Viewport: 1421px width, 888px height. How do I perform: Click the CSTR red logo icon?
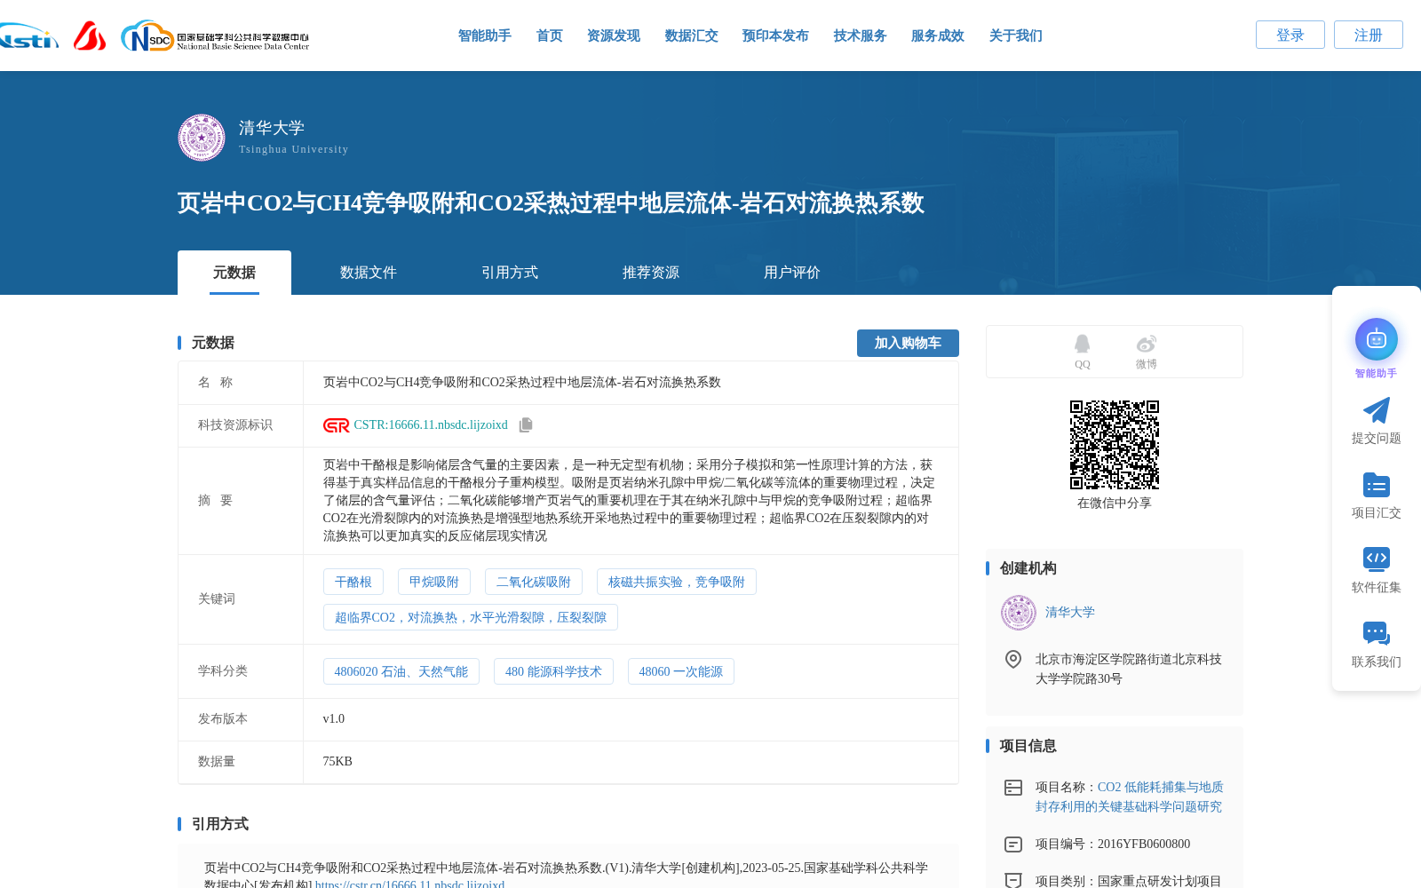[337, 425]
